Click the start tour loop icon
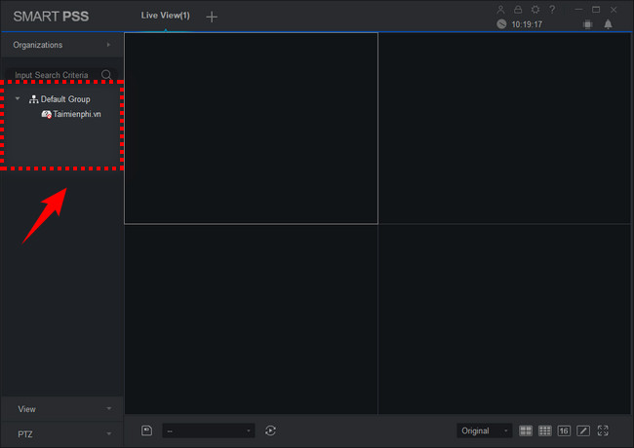 pos(270,430)
